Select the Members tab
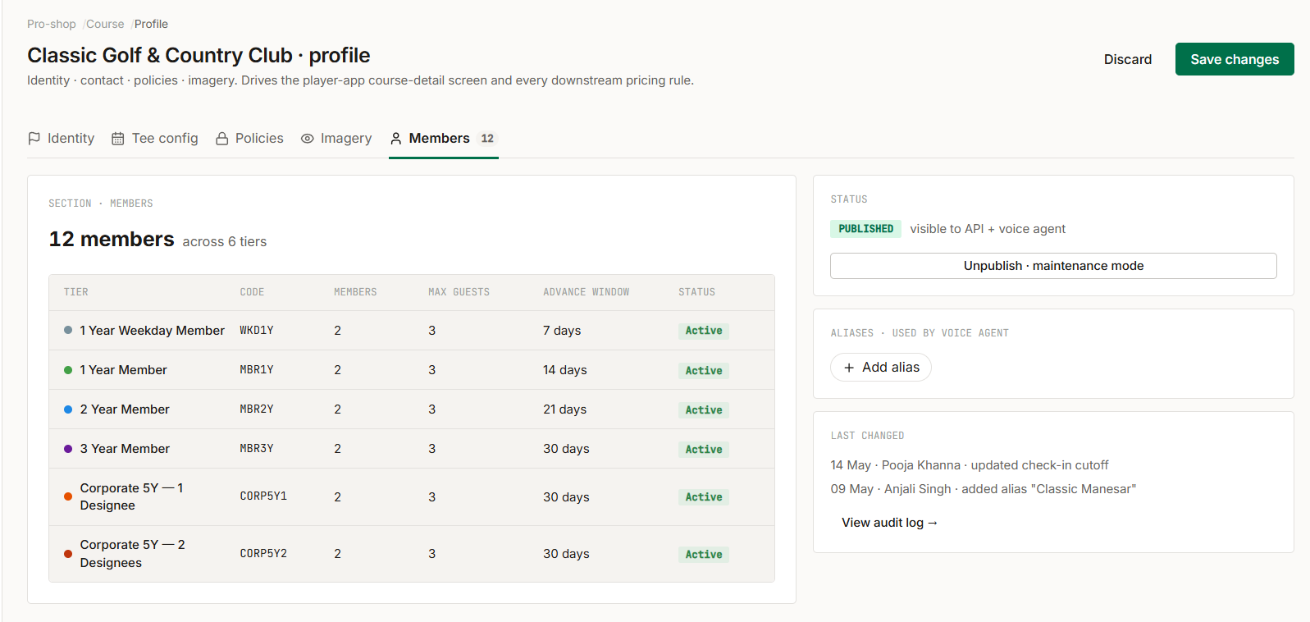The width and height of the screenshot is (1310, 622). (444, 139)
